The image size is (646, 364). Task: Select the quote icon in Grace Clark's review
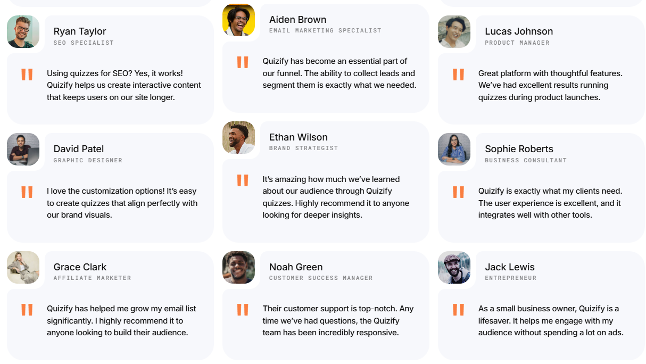(27, 310)
